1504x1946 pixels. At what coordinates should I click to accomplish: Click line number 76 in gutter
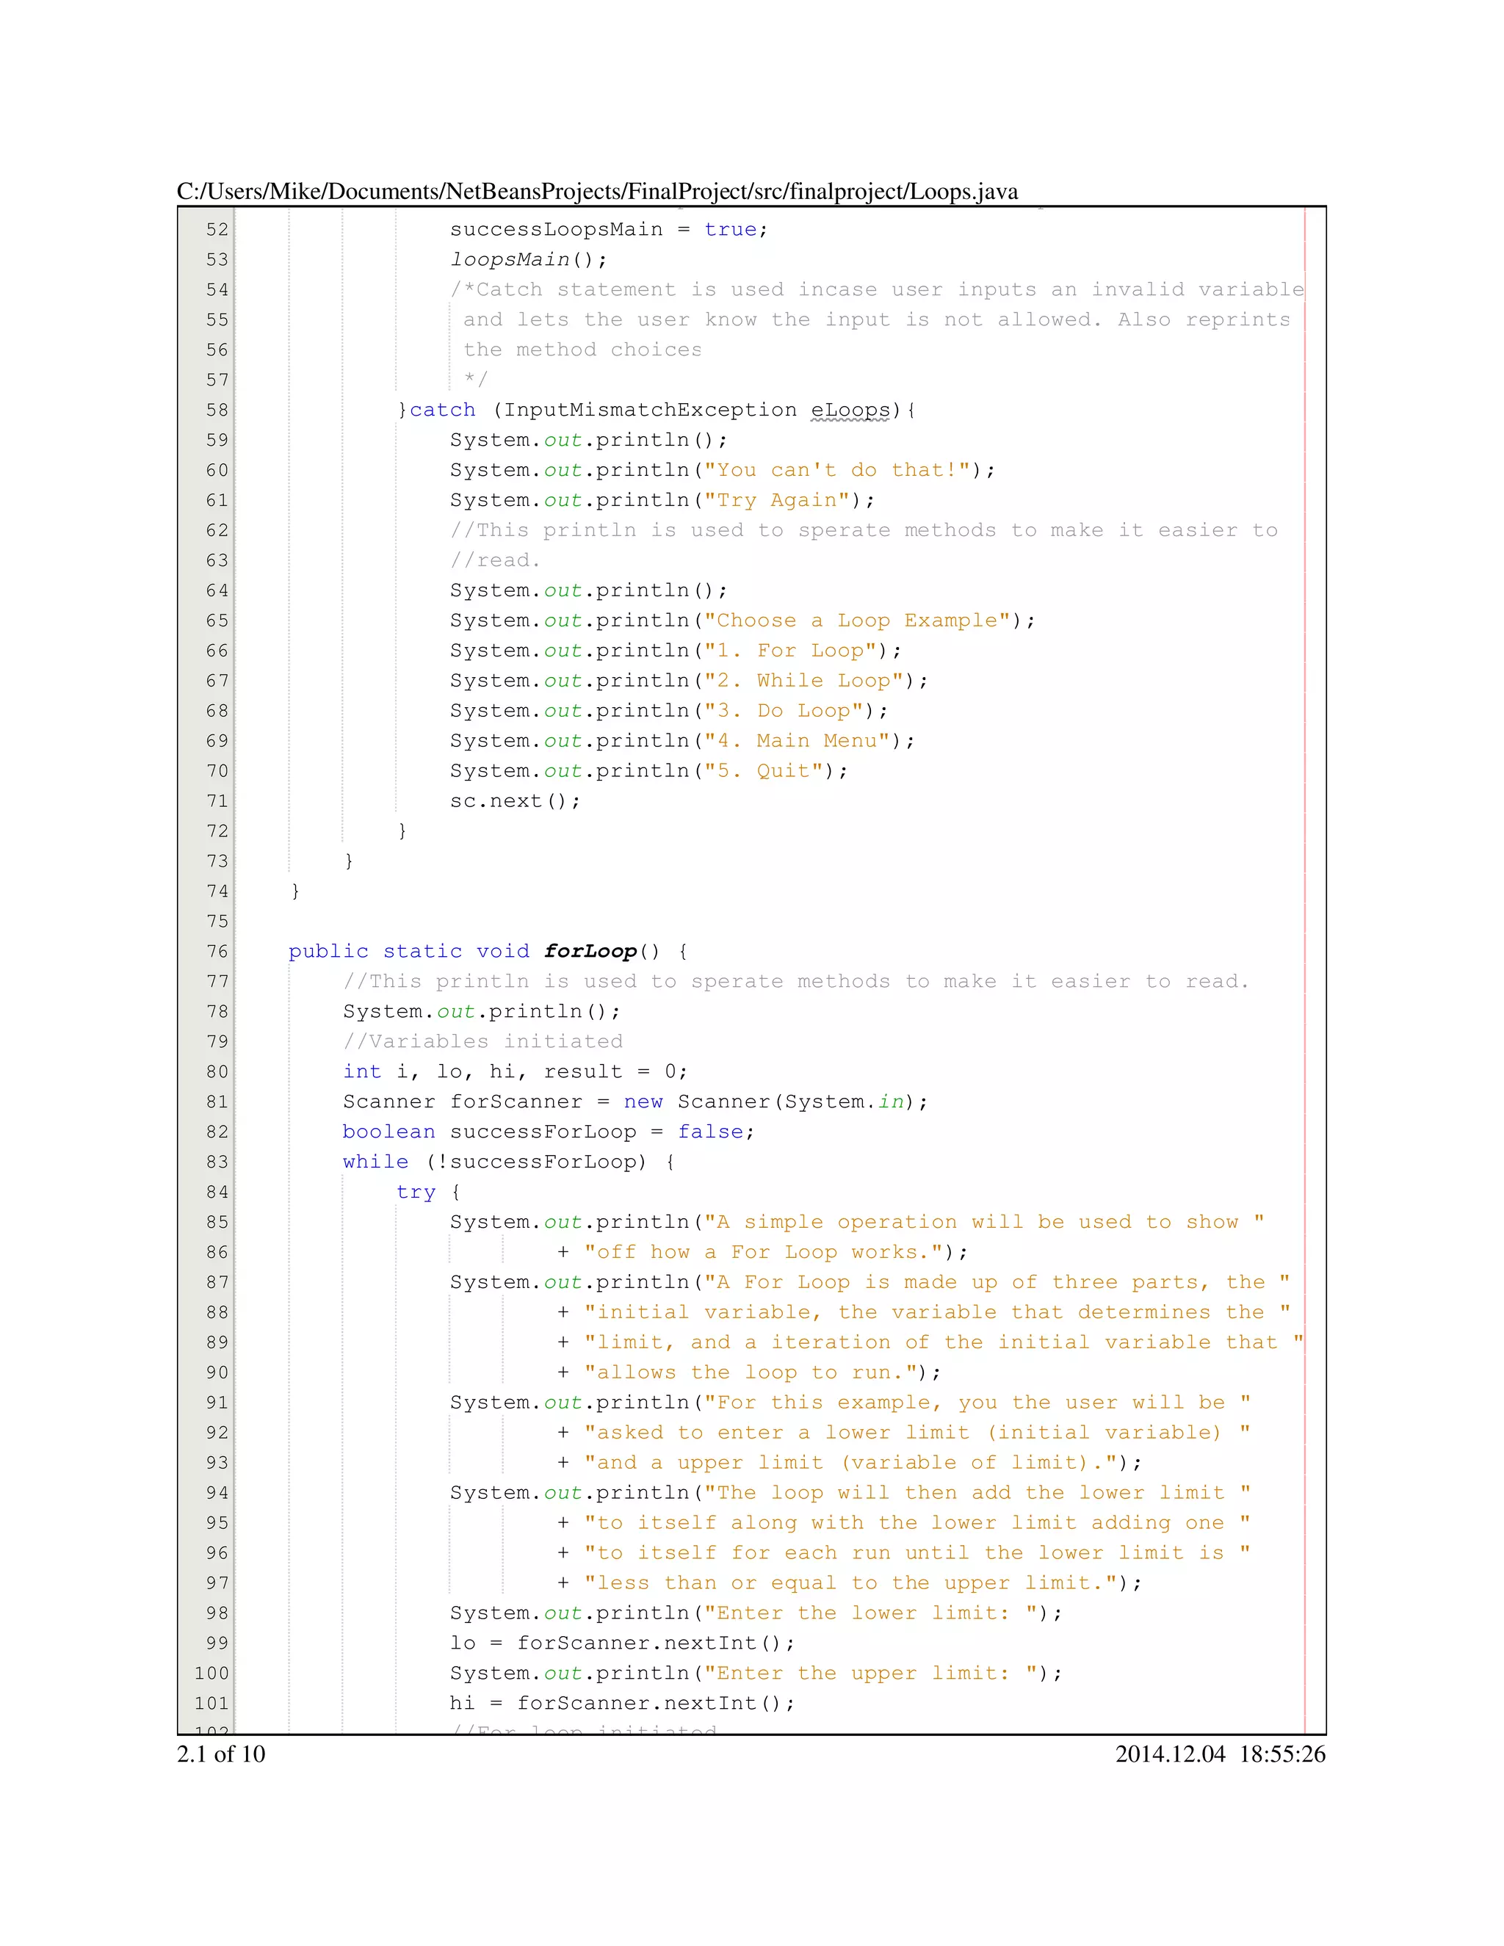(x=217, y=952)
